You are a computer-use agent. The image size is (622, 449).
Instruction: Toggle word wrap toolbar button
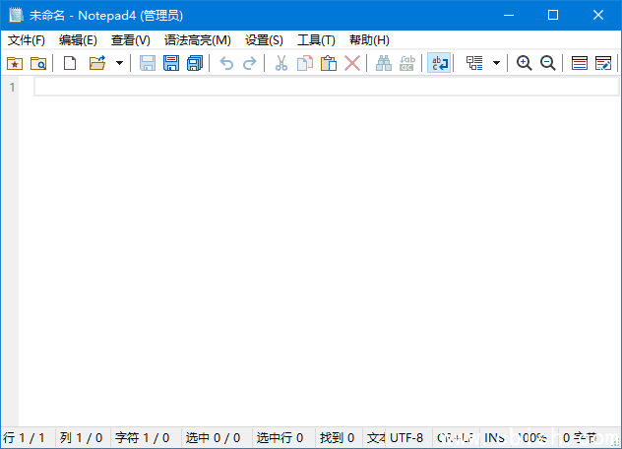[x=439, y=63]
